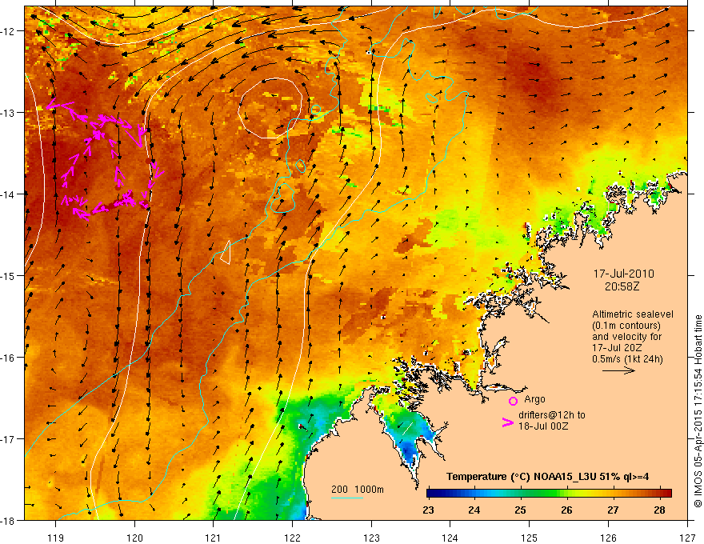The image size is (704, 544).
Task: Click the 'Altimetric sealevel' legend text
Action: [633, 314]
